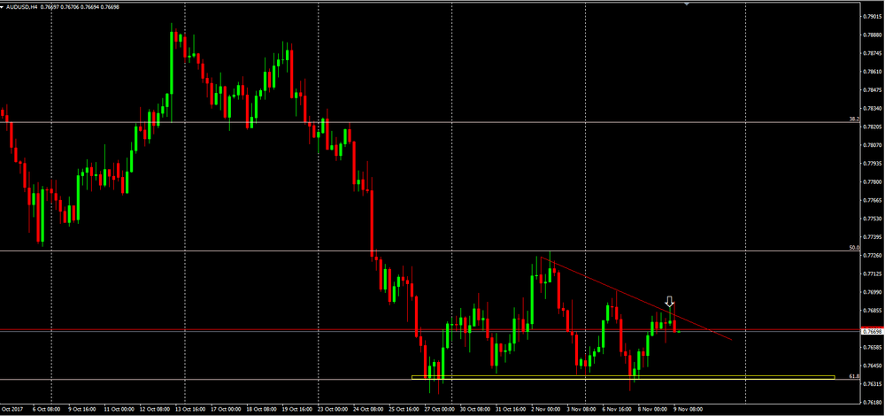Click the 0.77530 price scale value
Screen dimensions: 885x416
[x=873, y=219]
